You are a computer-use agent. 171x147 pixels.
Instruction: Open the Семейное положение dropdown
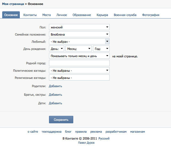pyautogui.click(x=79, y=34)
